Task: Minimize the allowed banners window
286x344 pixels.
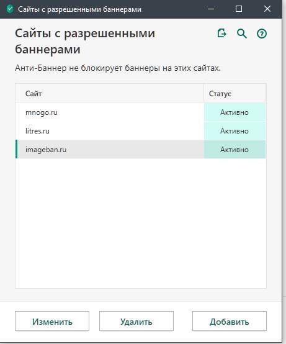Action: [211, 9]
